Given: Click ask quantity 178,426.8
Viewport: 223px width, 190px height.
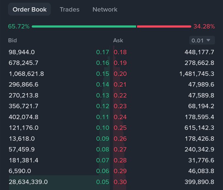Looking at the screenshot, I should [199, 139].
